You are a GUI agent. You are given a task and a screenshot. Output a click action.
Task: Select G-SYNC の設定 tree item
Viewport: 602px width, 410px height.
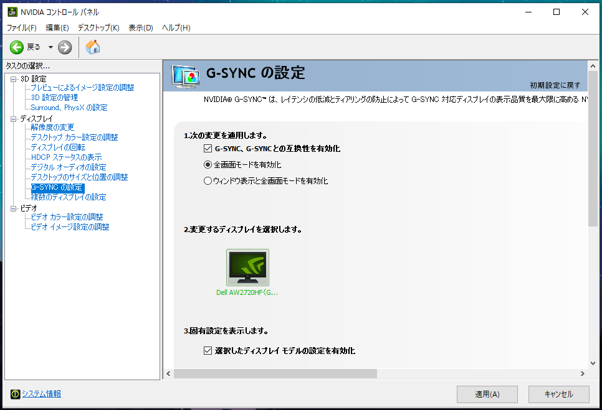click(x=57, y=187)
